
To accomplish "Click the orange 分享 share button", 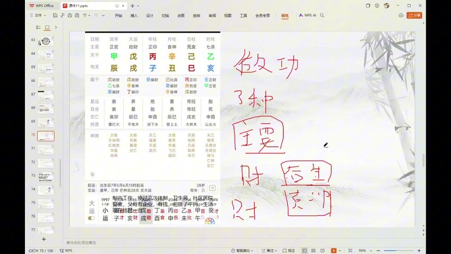I will 414,15.
